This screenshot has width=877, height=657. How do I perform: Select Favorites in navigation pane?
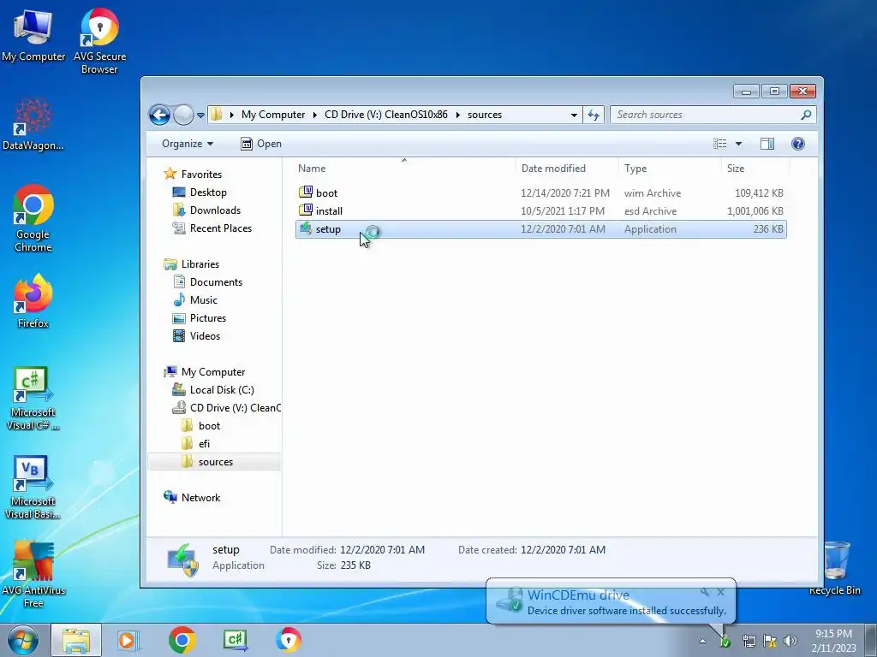click(x=201, y=175)
